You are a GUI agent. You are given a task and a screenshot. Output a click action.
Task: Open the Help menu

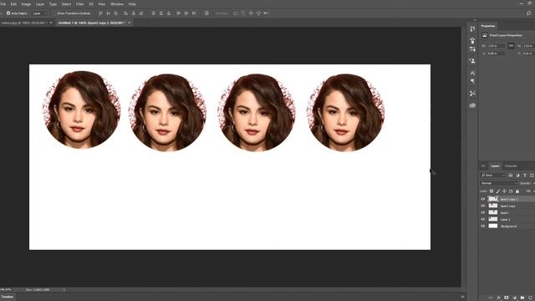132,4
